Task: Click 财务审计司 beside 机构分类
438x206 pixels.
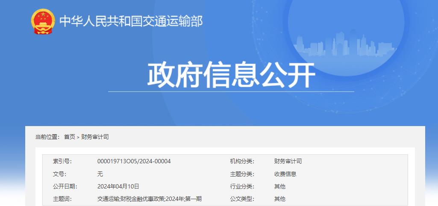Action: tap(288, 161)
